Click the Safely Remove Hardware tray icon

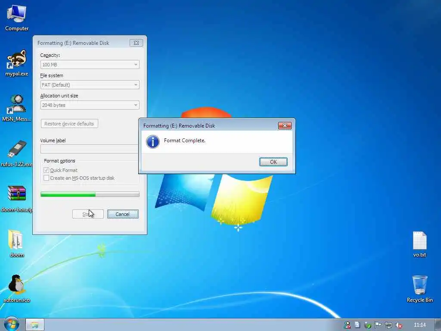[x=368, y=325]
